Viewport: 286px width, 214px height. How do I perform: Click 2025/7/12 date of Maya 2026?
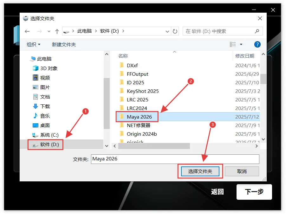point(247,117)
